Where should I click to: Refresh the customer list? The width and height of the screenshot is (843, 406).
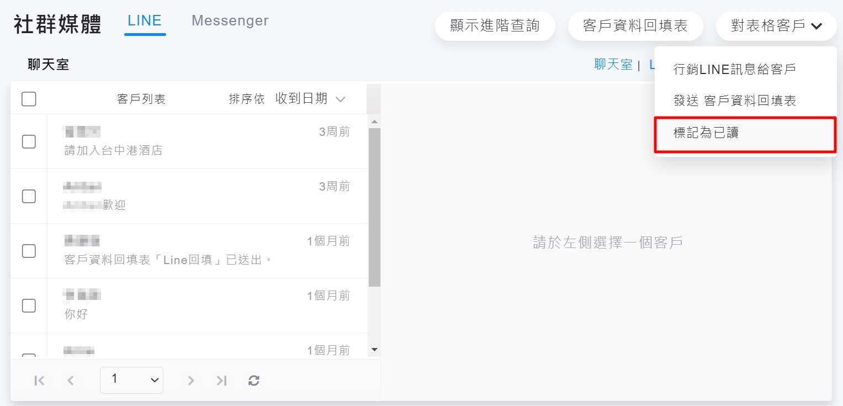click(254, 380)
